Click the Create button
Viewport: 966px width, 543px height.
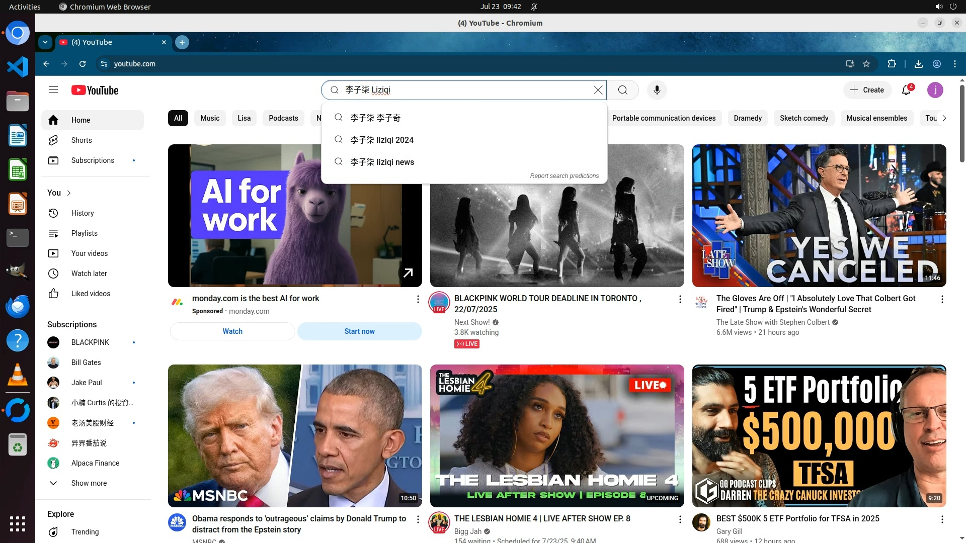pyautogui.click(x=867, y=90)
